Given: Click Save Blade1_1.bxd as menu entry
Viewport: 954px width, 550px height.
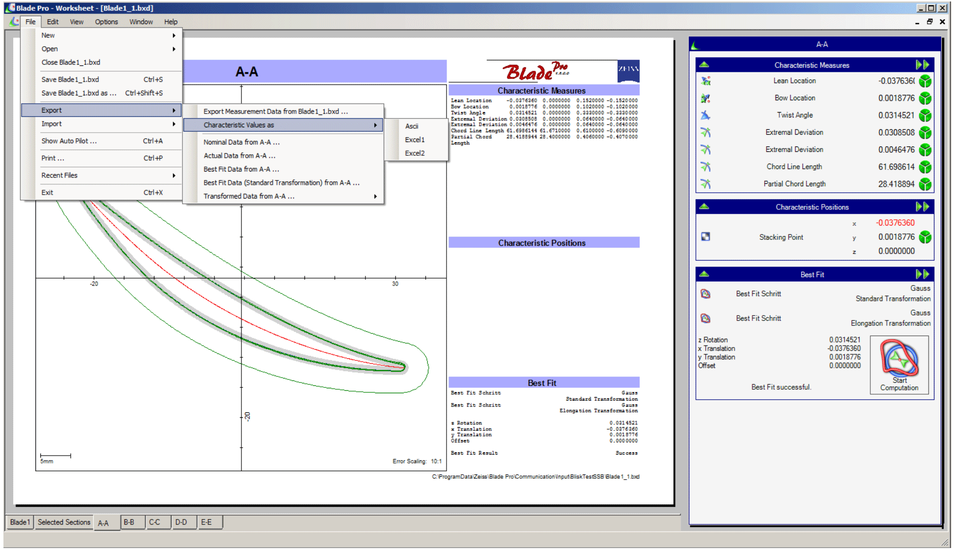Looking at the screenshot, I should [101, 93].
